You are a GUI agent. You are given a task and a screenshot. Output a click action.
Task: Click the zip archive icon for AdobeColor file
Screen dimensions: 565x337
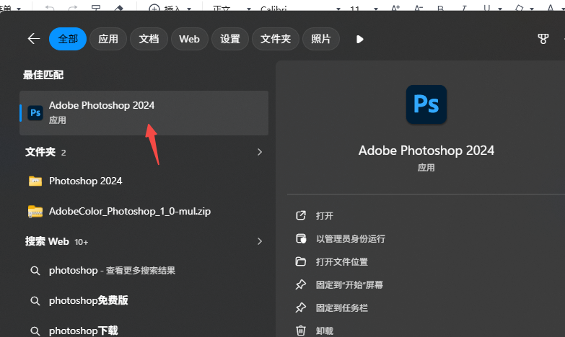(35, 212)
